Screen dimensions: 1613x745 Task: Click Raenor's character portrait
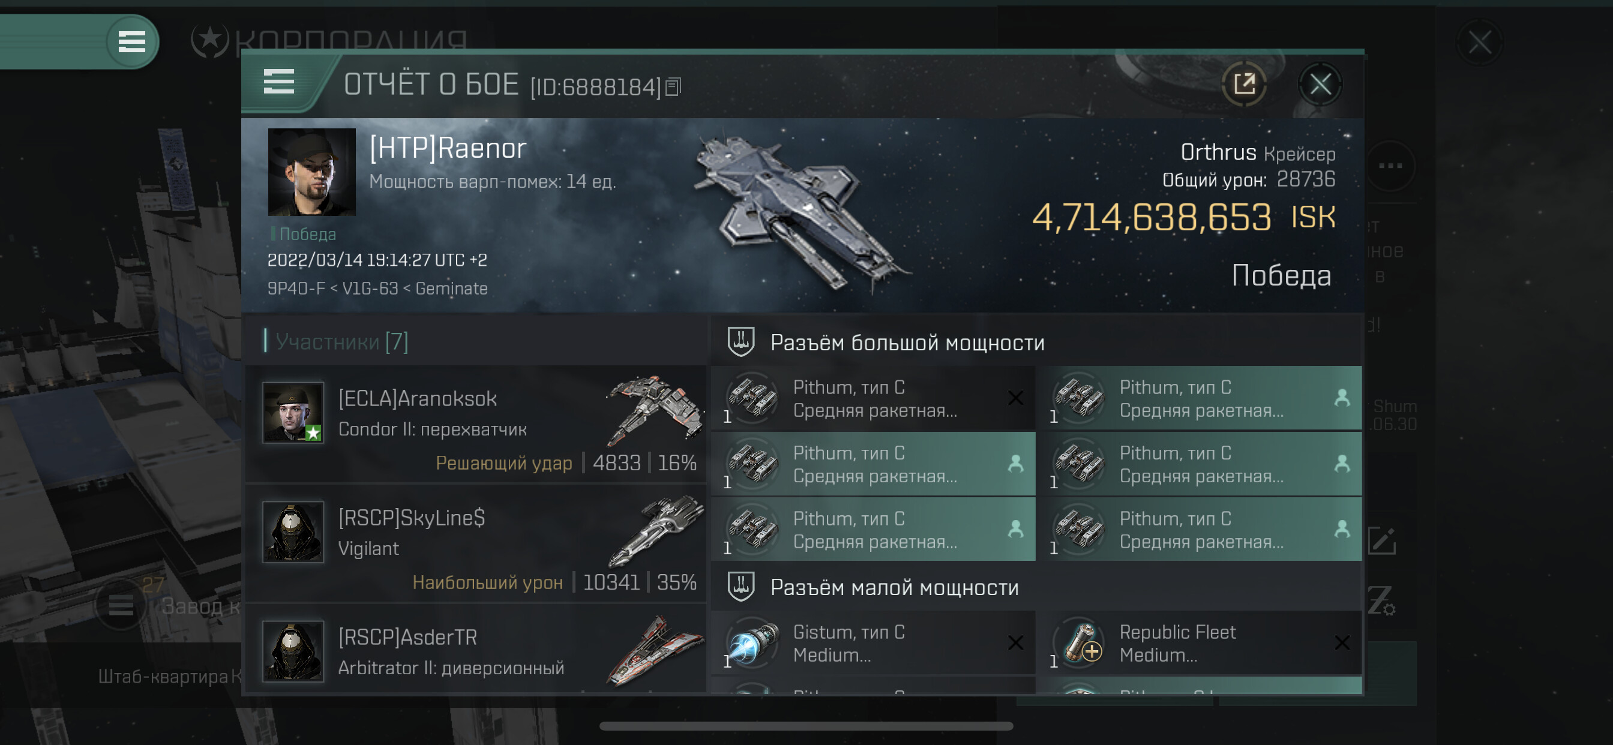click(312, 172)
